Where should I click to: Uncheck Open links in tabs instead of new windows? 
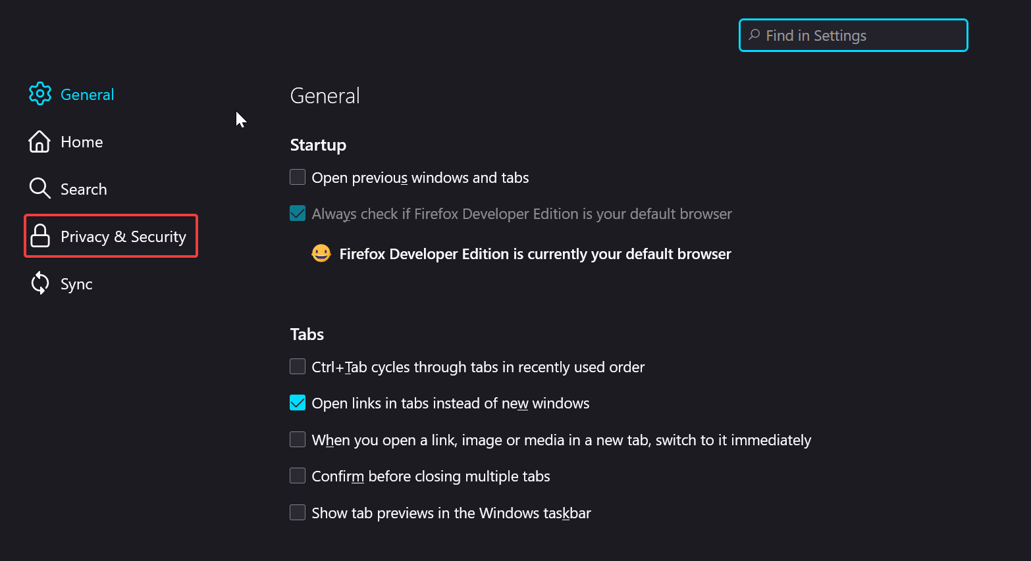point(298,402)
